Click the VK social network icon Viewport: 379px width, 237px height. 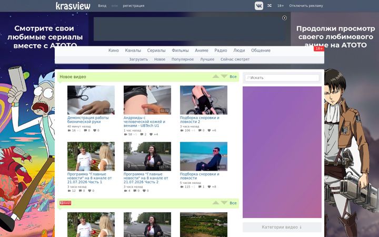(259, 6)
